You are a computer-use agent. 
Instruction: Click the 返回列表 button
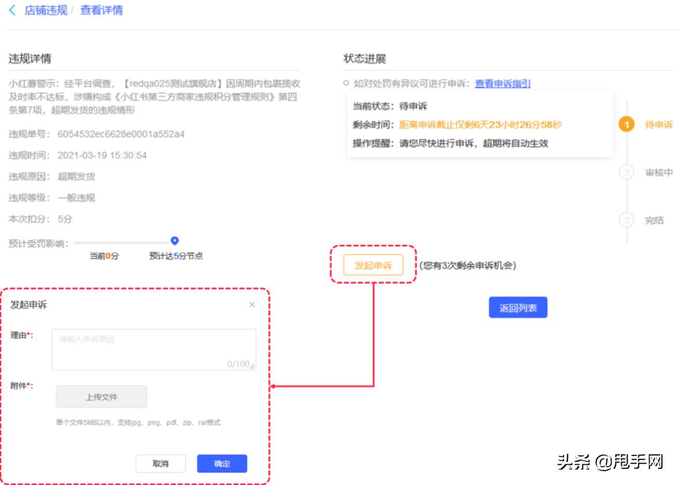pyautogui.click(x=518, y=308)
